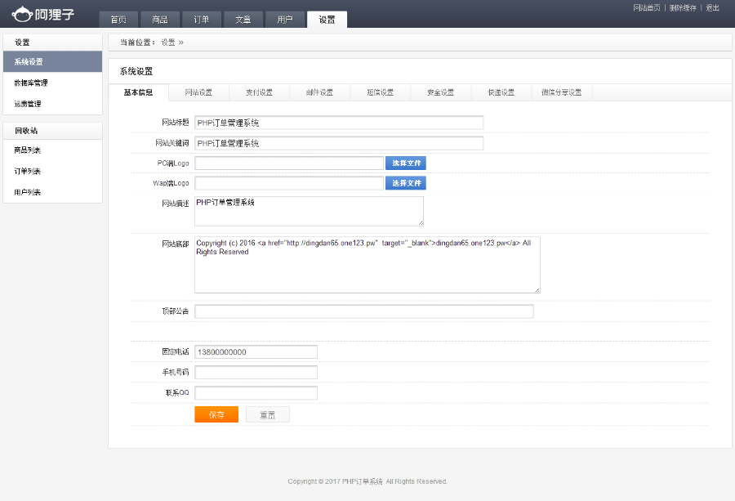Switch to the 支付设置 settings tab
The height and width of the screenshot is (501, 735).
(259, 92)
